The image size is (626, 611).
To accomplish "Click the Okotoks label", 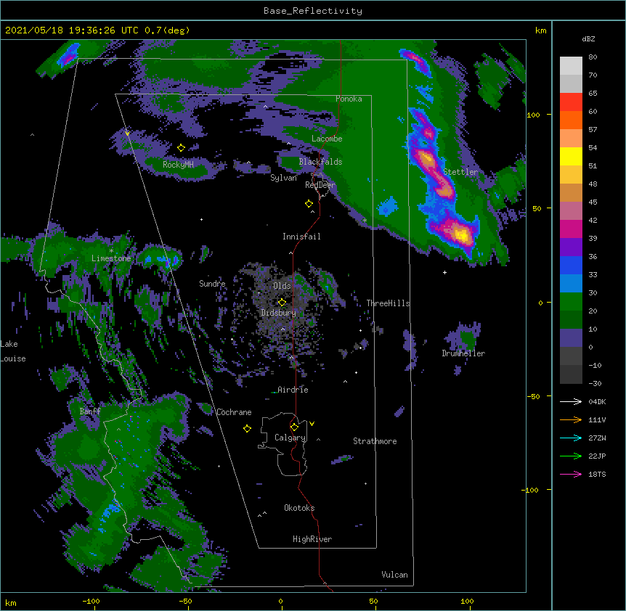I will 299,508.
